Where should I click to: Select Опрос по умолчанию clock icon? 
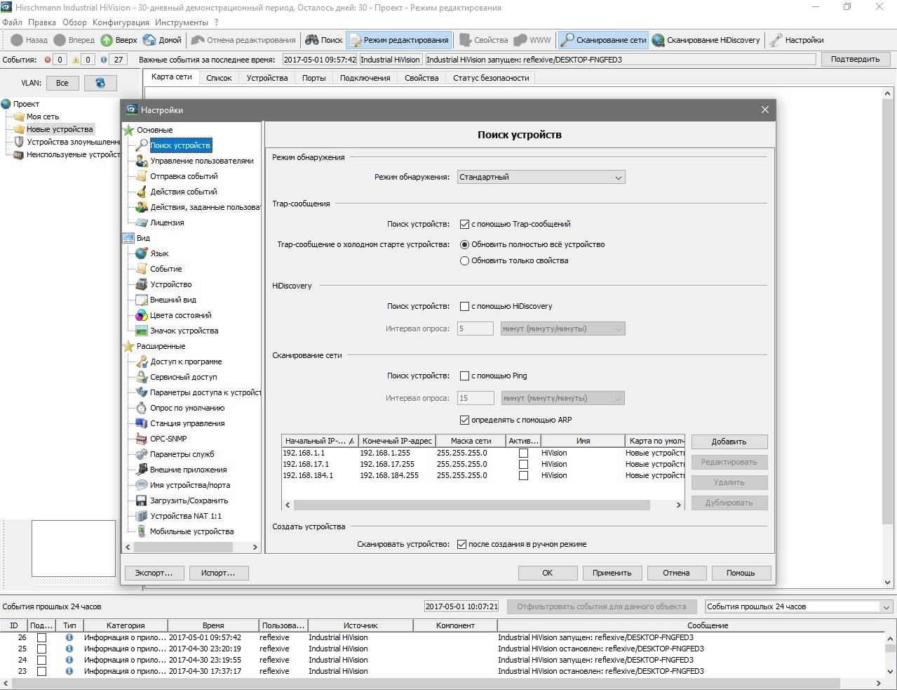(x=142, y=408)
